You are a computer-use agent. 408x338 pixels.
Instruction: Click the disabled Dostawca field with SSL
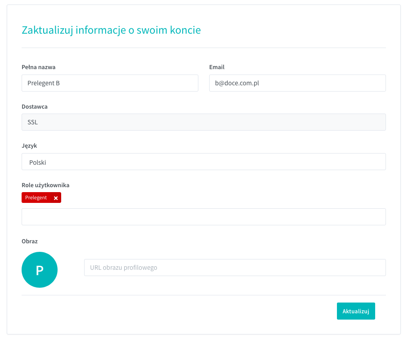(203, 122)
